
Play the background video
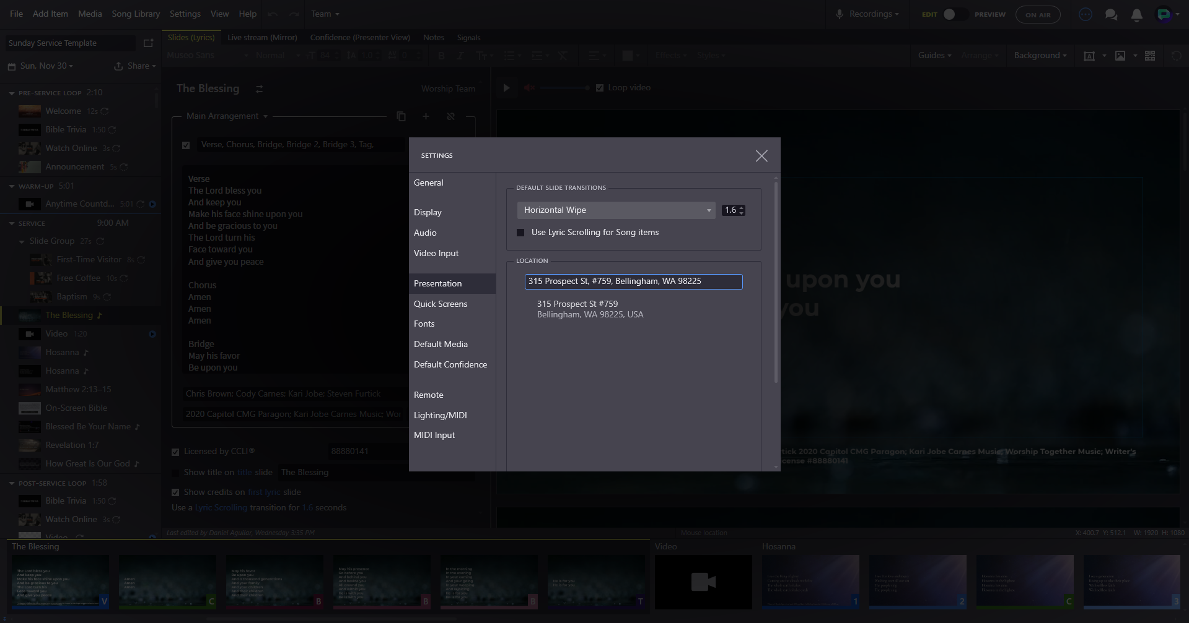click(506, 88)
